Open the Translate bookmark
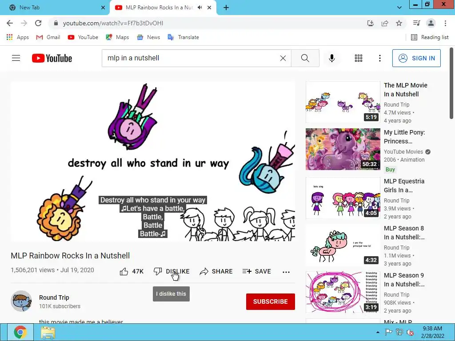 pos(184,37)
